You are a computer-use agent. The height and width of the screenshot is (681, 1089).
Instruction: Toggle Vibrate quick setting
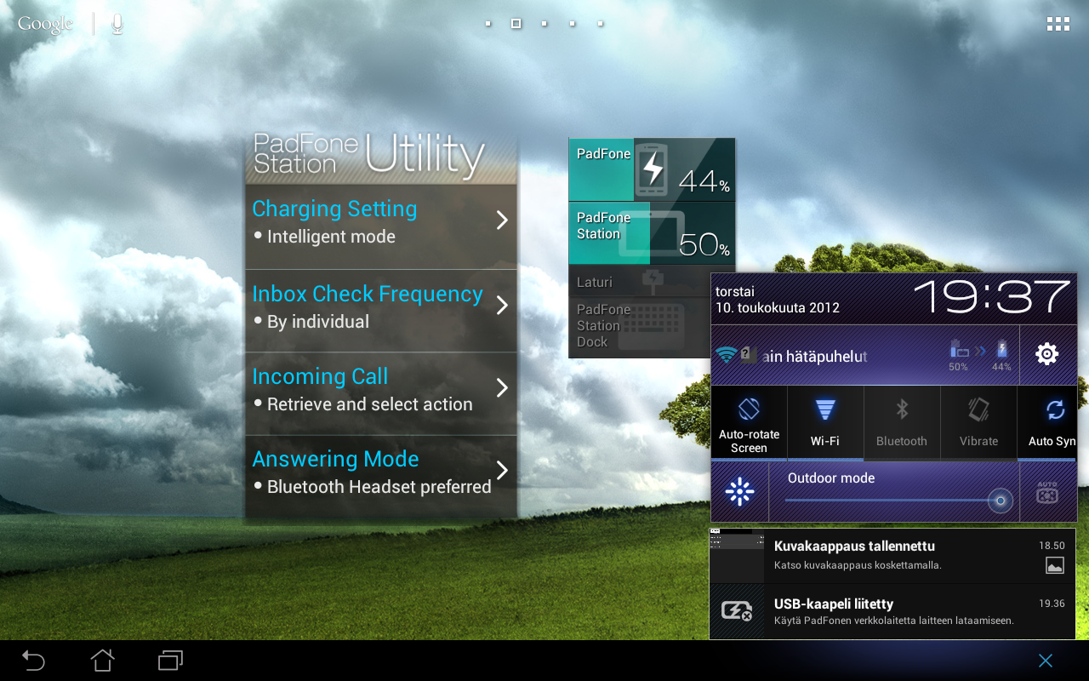coord(978,423)
